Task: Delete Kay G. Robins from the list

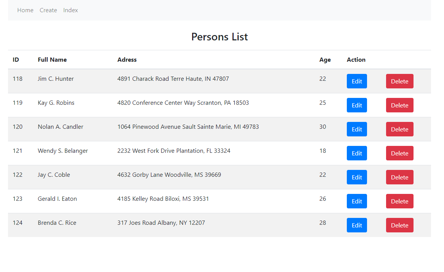Action: pos(399,105)
